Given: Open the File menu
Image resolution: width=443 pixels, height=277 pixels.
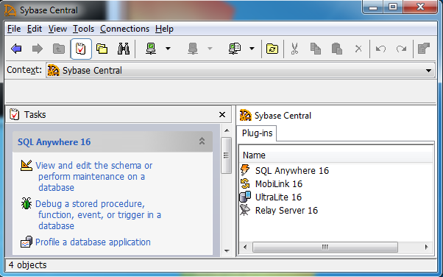Looking at the screenshot, I should click(14, 29).
